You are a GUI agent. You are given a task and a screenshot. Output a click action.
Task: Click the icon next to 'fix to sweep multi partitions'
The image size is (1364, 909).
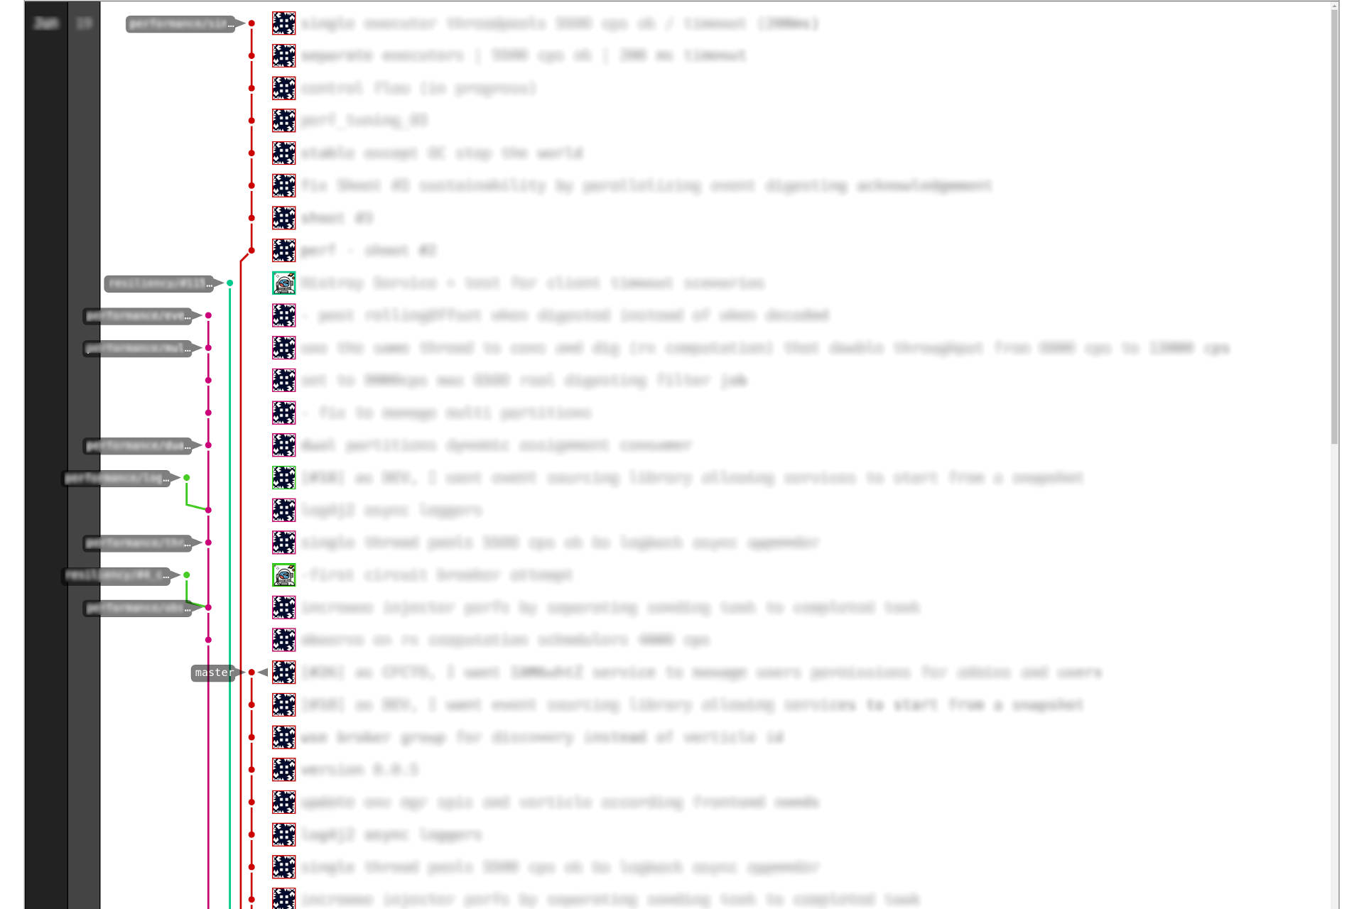(284, 413)
